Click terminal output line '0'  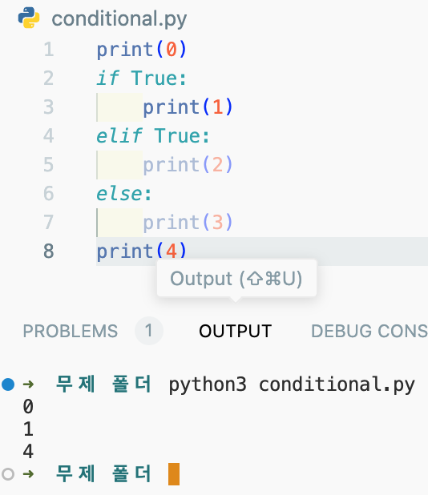coord(28,407)
